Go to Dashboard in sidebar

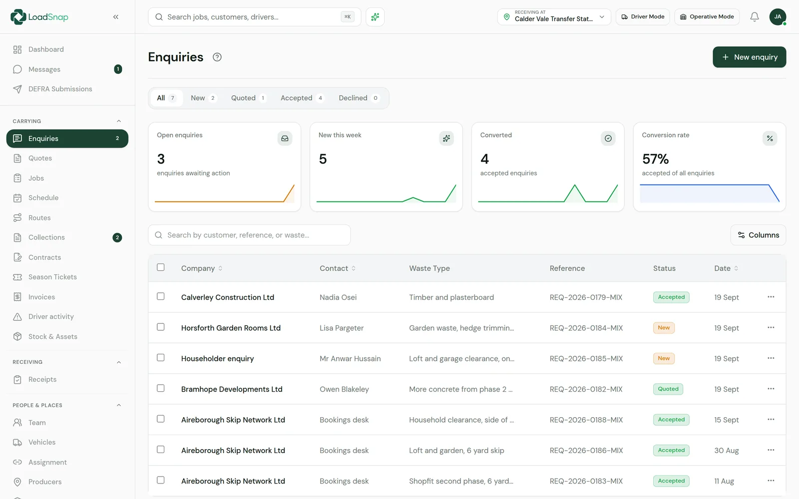pyautogui.click(x=67, y=49)
